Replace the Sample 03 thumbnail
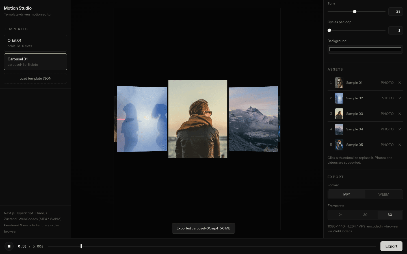Image resolution: width=407 pixels, height=254 pixels. (339, 114)
